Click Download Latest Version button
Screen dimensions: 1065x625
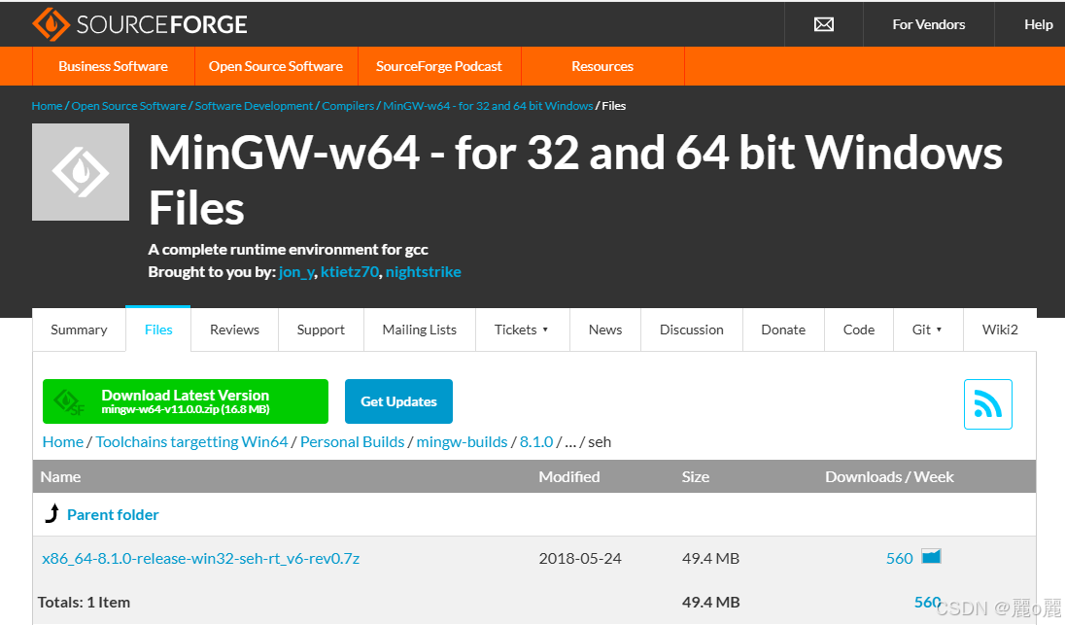coord(186,400)
